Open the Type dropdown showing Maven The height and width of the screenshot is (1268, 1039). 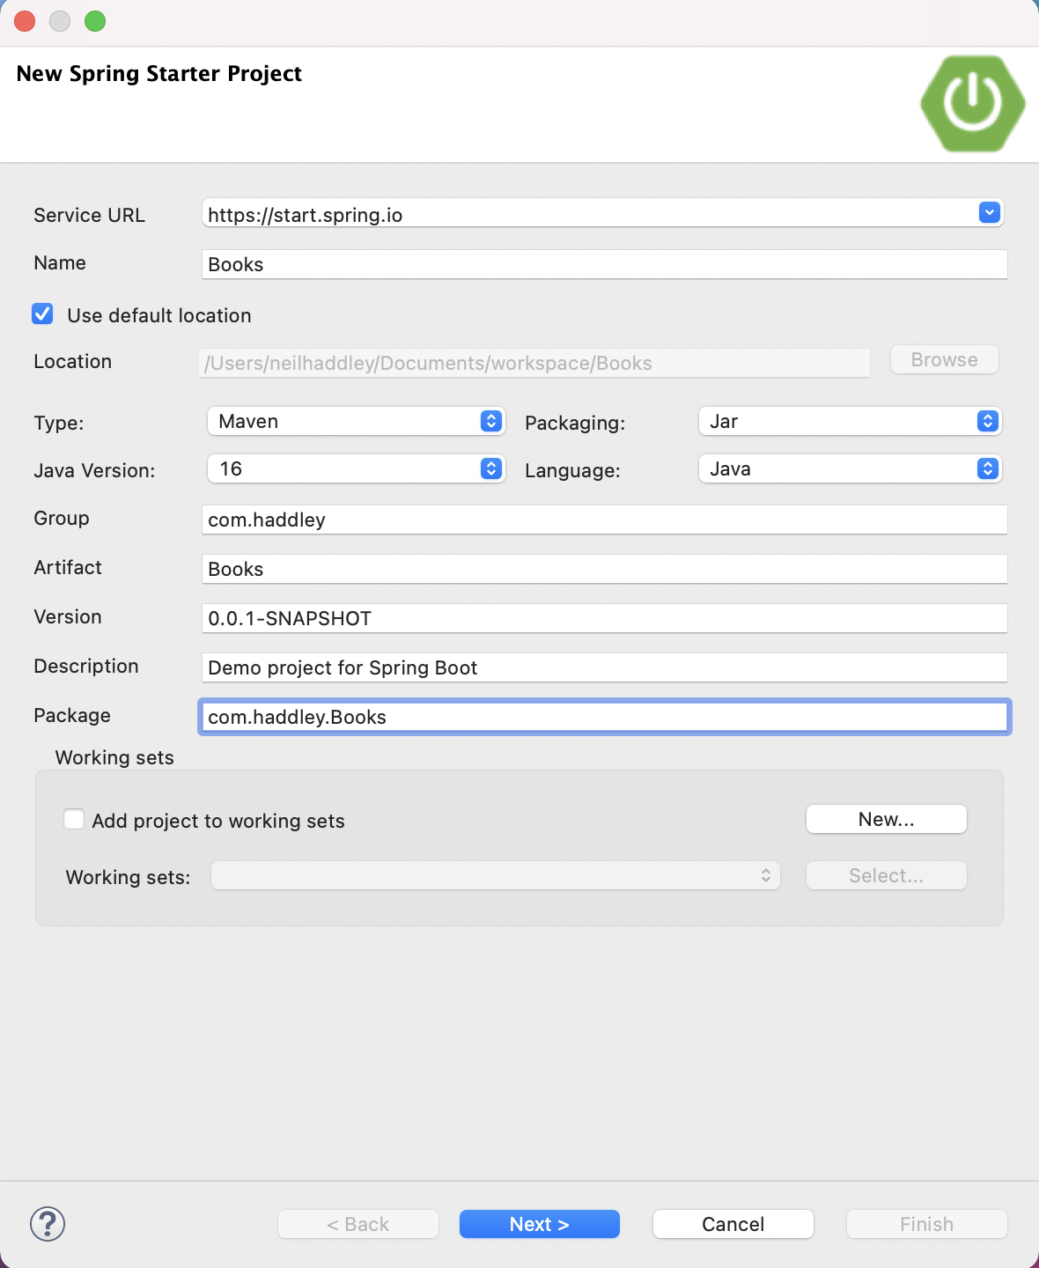[356, 421]
